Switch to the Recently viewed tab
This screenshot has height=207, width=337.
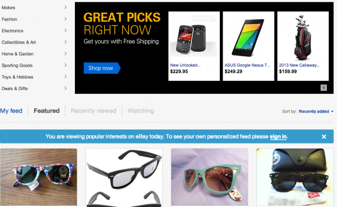(94, 111)
